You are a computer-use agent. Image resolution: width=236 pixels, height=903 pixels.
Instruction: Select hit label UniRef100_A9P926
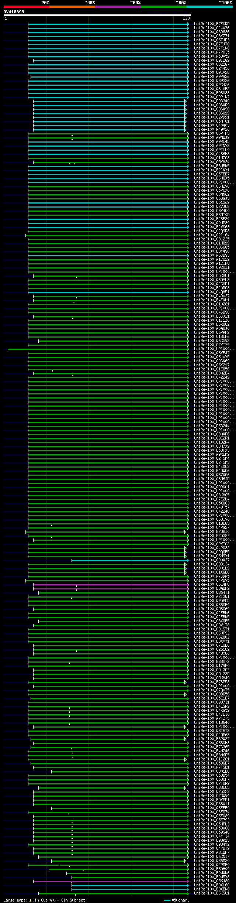click(212, 77)
